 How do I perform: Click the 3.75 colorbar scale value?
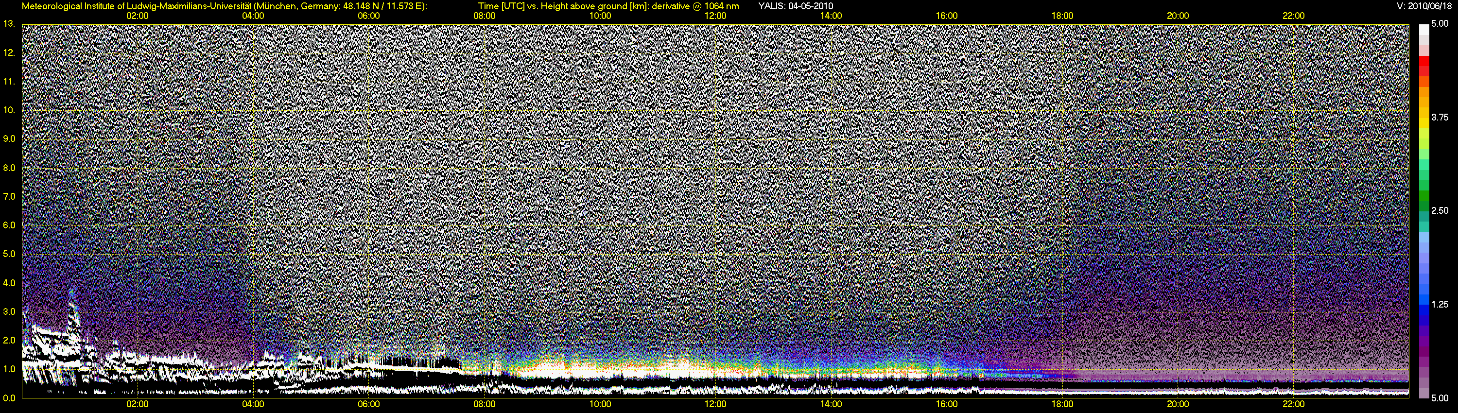1440,117
